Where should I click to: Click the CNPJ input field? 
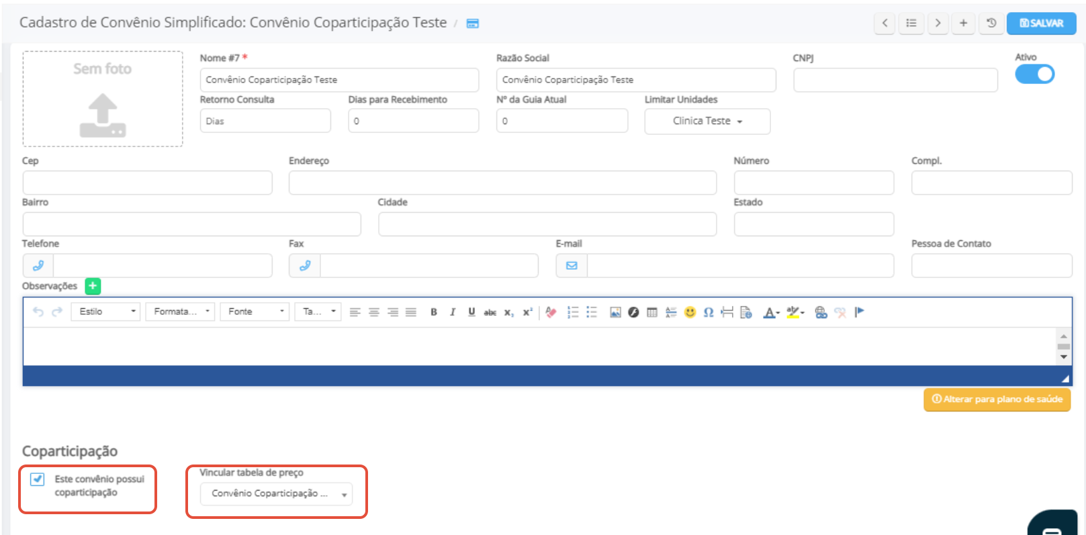coord(895,80)
